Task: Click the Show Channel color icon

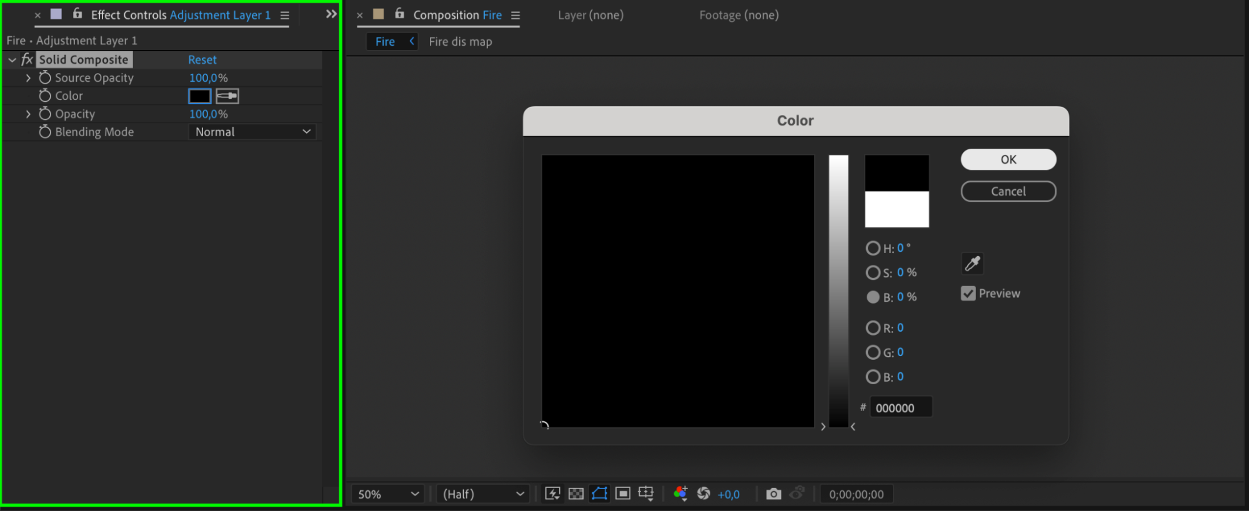Action: [x=680, y=494]
